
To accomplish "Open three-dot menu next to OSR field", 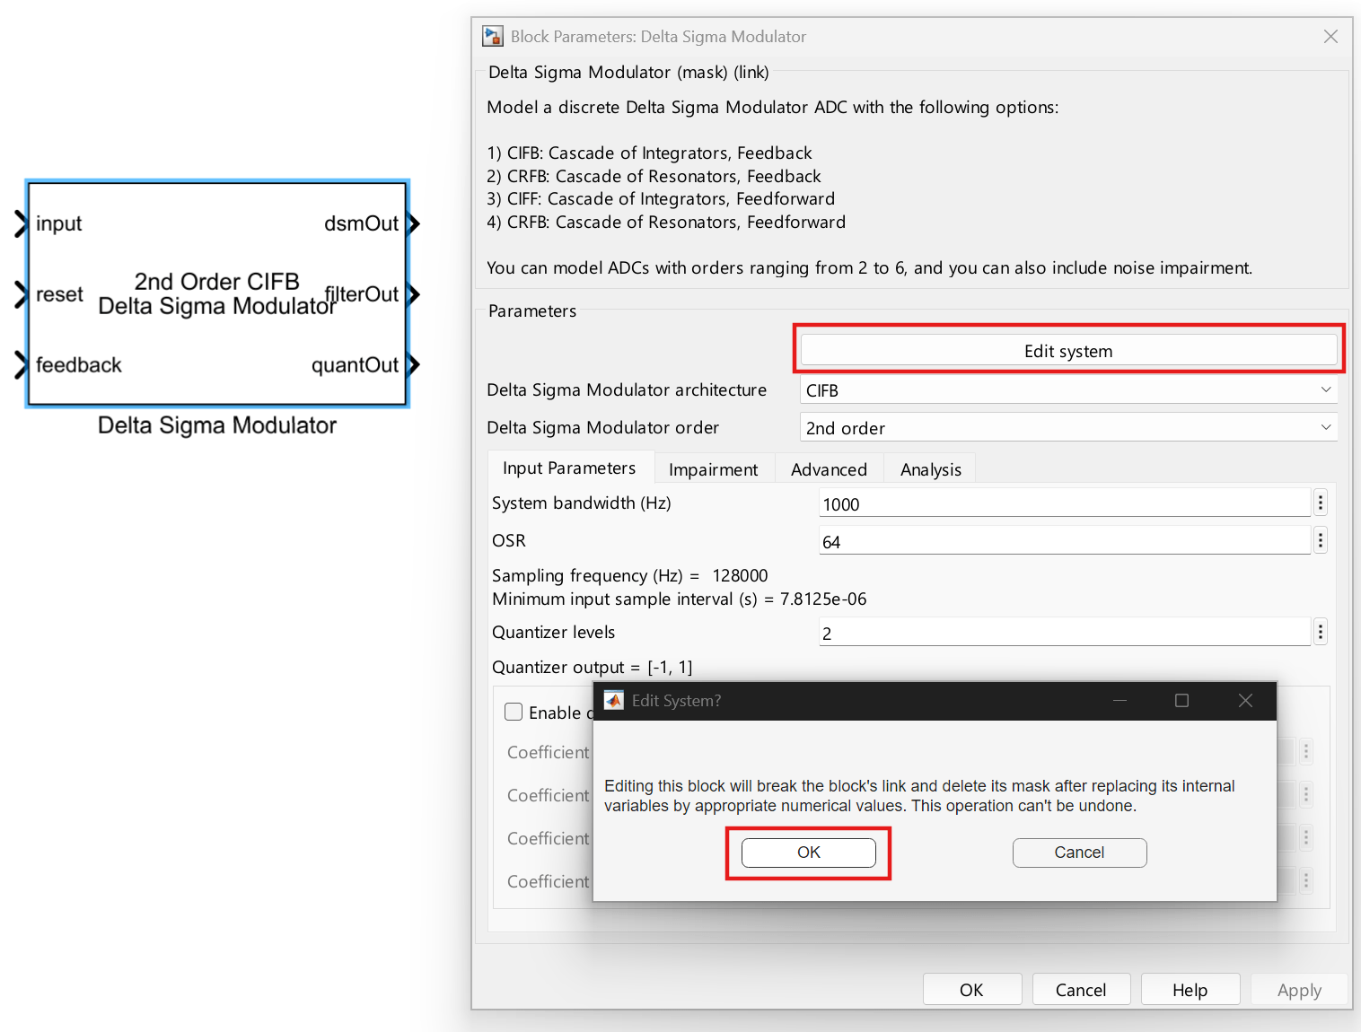I will pos(1320,541).
